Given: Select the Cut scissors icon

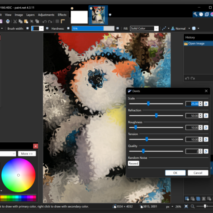Looking at the screenshot, I should [x=15, y=21].
